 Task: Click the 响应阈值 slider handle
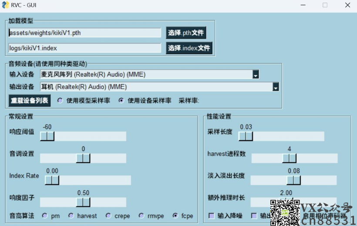pos(47,136)
